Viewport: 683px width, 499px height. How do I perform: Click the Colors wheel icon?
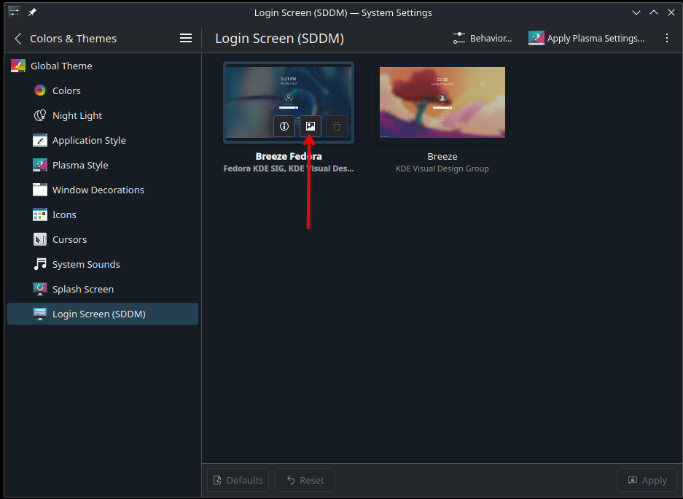click(40, 90)
